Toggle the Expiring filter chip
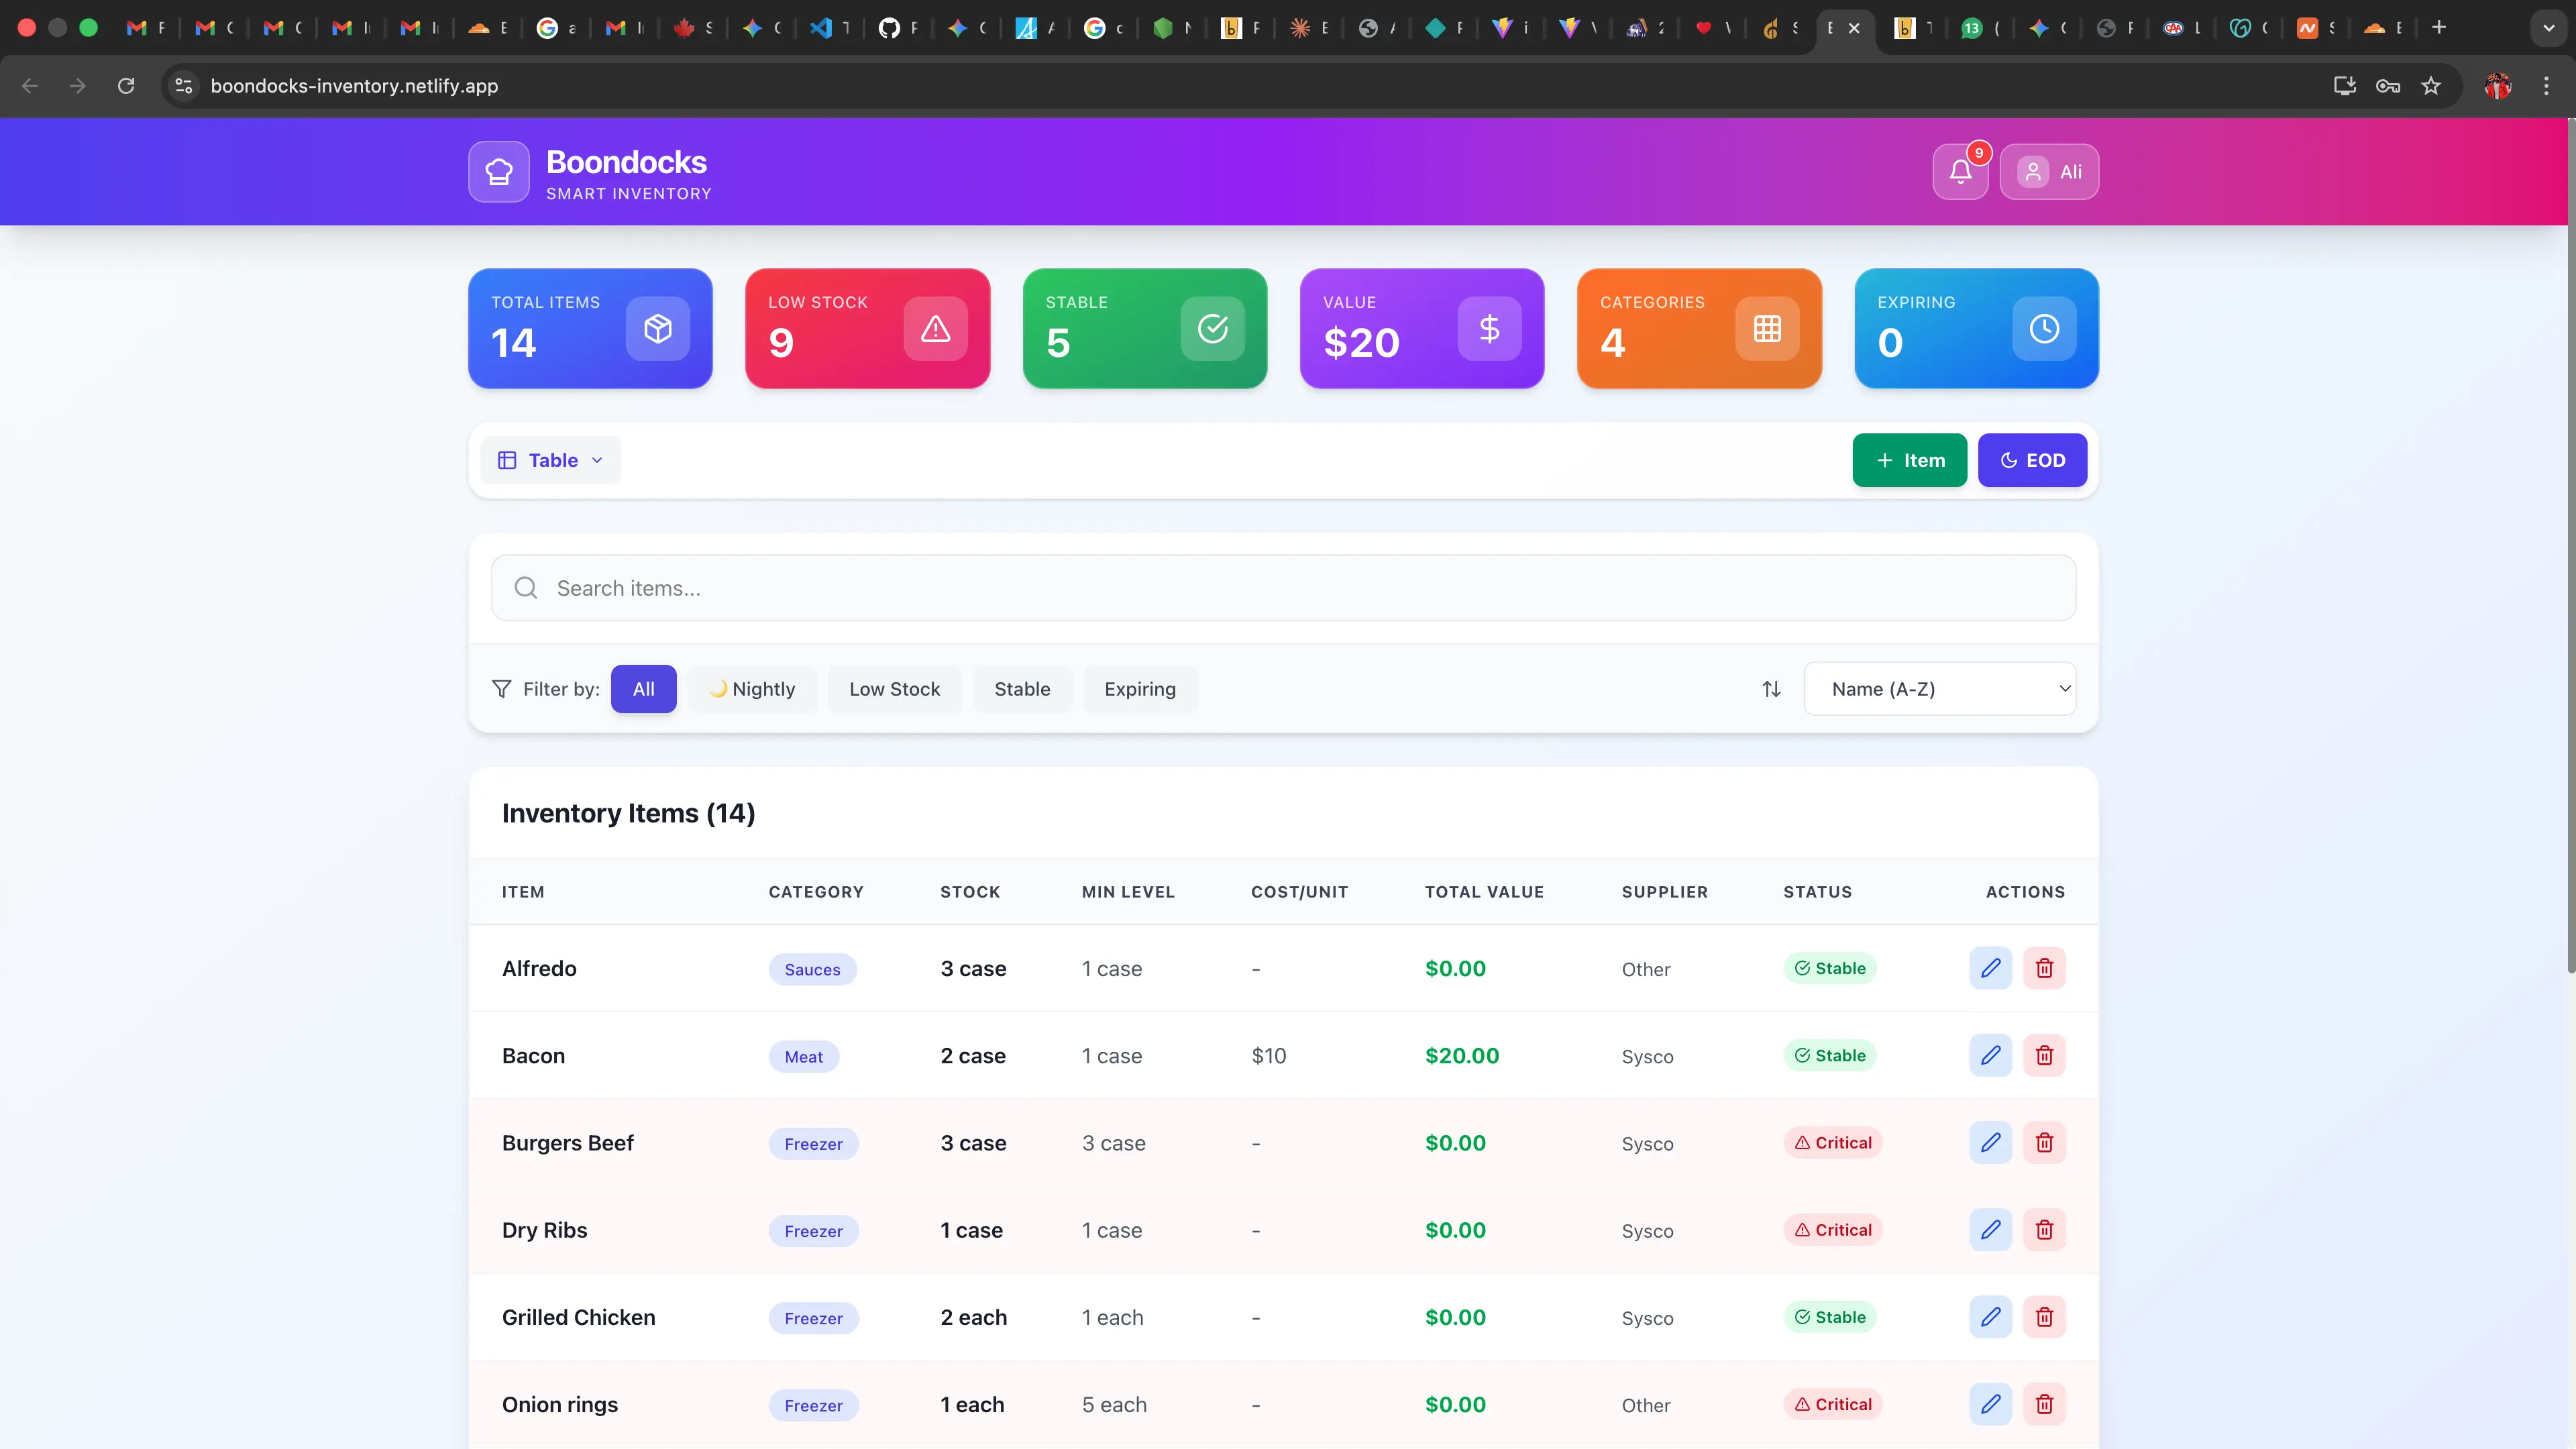This screenshot has height=1449, width=2576. point(1139,689)
